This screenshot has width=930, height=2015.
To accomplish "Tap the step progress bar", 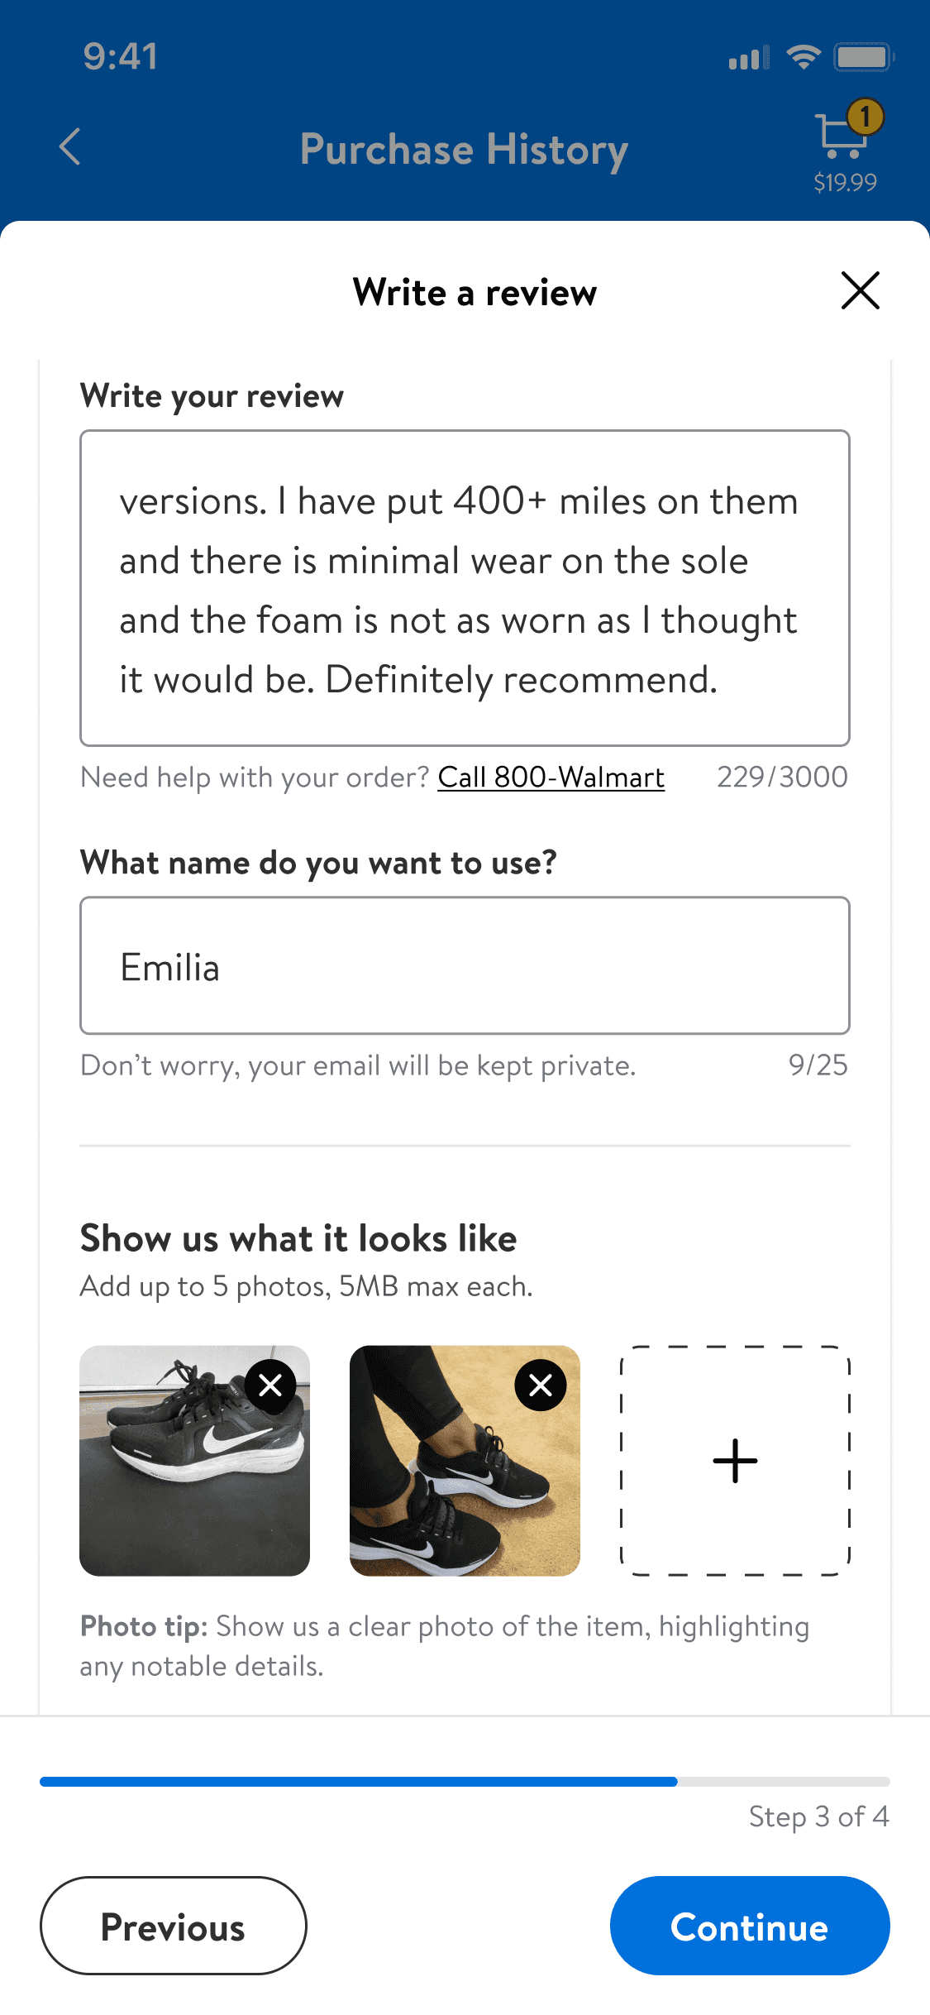I will [x=465, y=1782].
